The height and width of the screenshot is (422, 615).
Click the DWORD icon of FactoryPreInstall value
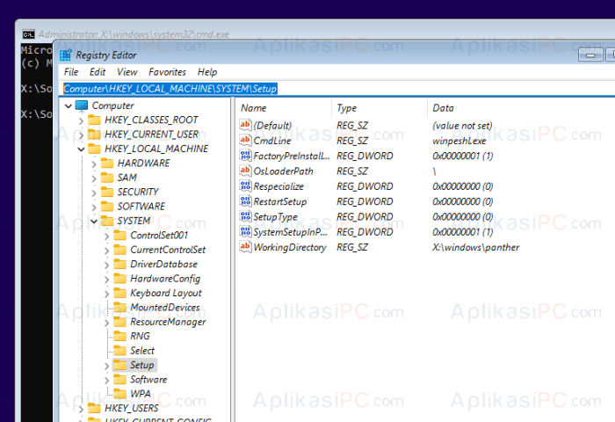(245, 156)
